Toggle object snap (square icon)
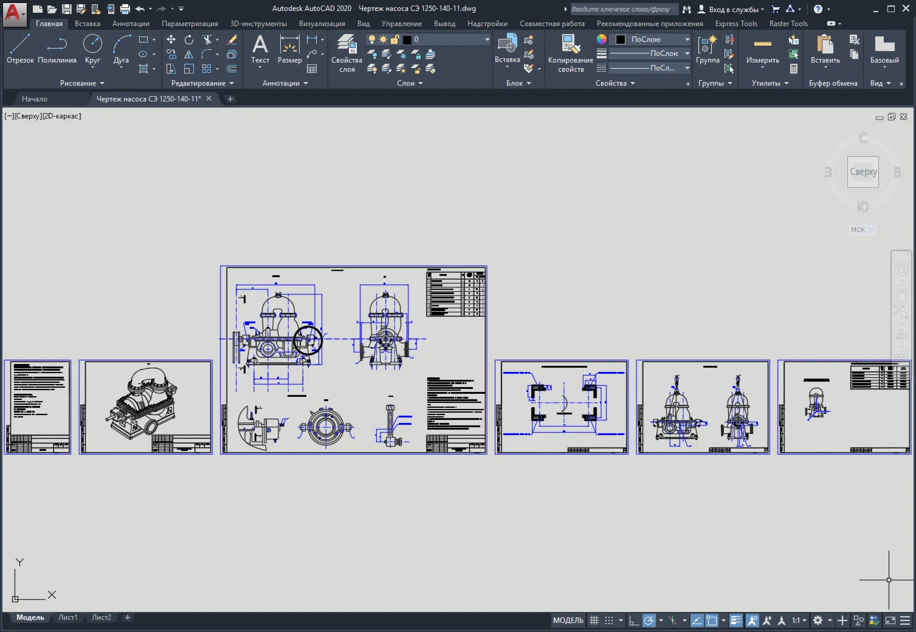This screenshot has height=632, width=916. pos(712,620)
